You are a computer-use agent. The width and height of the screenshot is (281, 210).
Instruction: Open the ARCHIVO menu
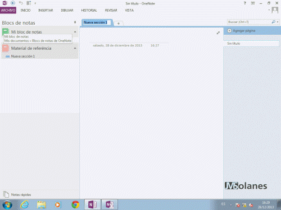click(x=8, y=10)
